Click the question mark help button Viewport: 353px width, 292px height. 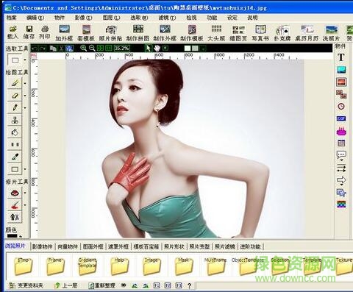(x=189, y=285)
